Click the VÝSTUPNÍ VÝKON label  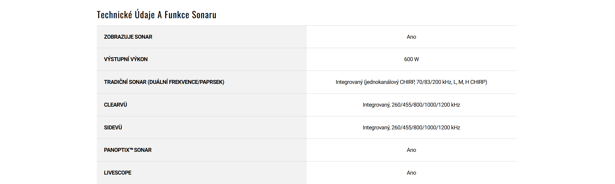pos(126,59)
